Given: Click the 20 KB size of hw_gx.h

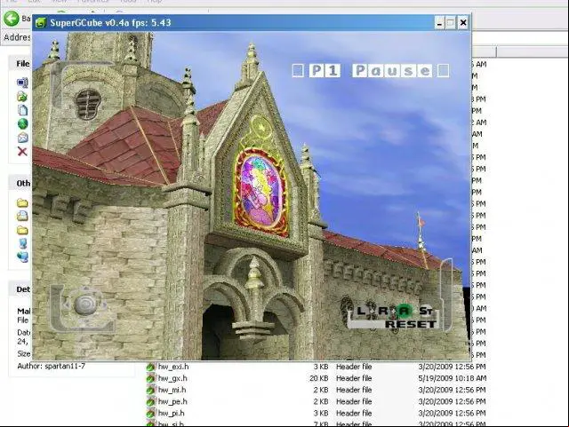Looking at the screenshot, I should pos(319,378).
